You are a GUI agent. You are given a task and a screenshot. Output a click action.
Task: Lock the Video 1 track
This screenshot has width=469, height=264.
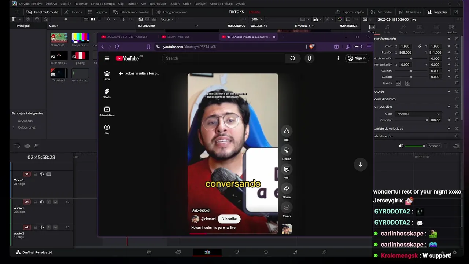(35, 174)
